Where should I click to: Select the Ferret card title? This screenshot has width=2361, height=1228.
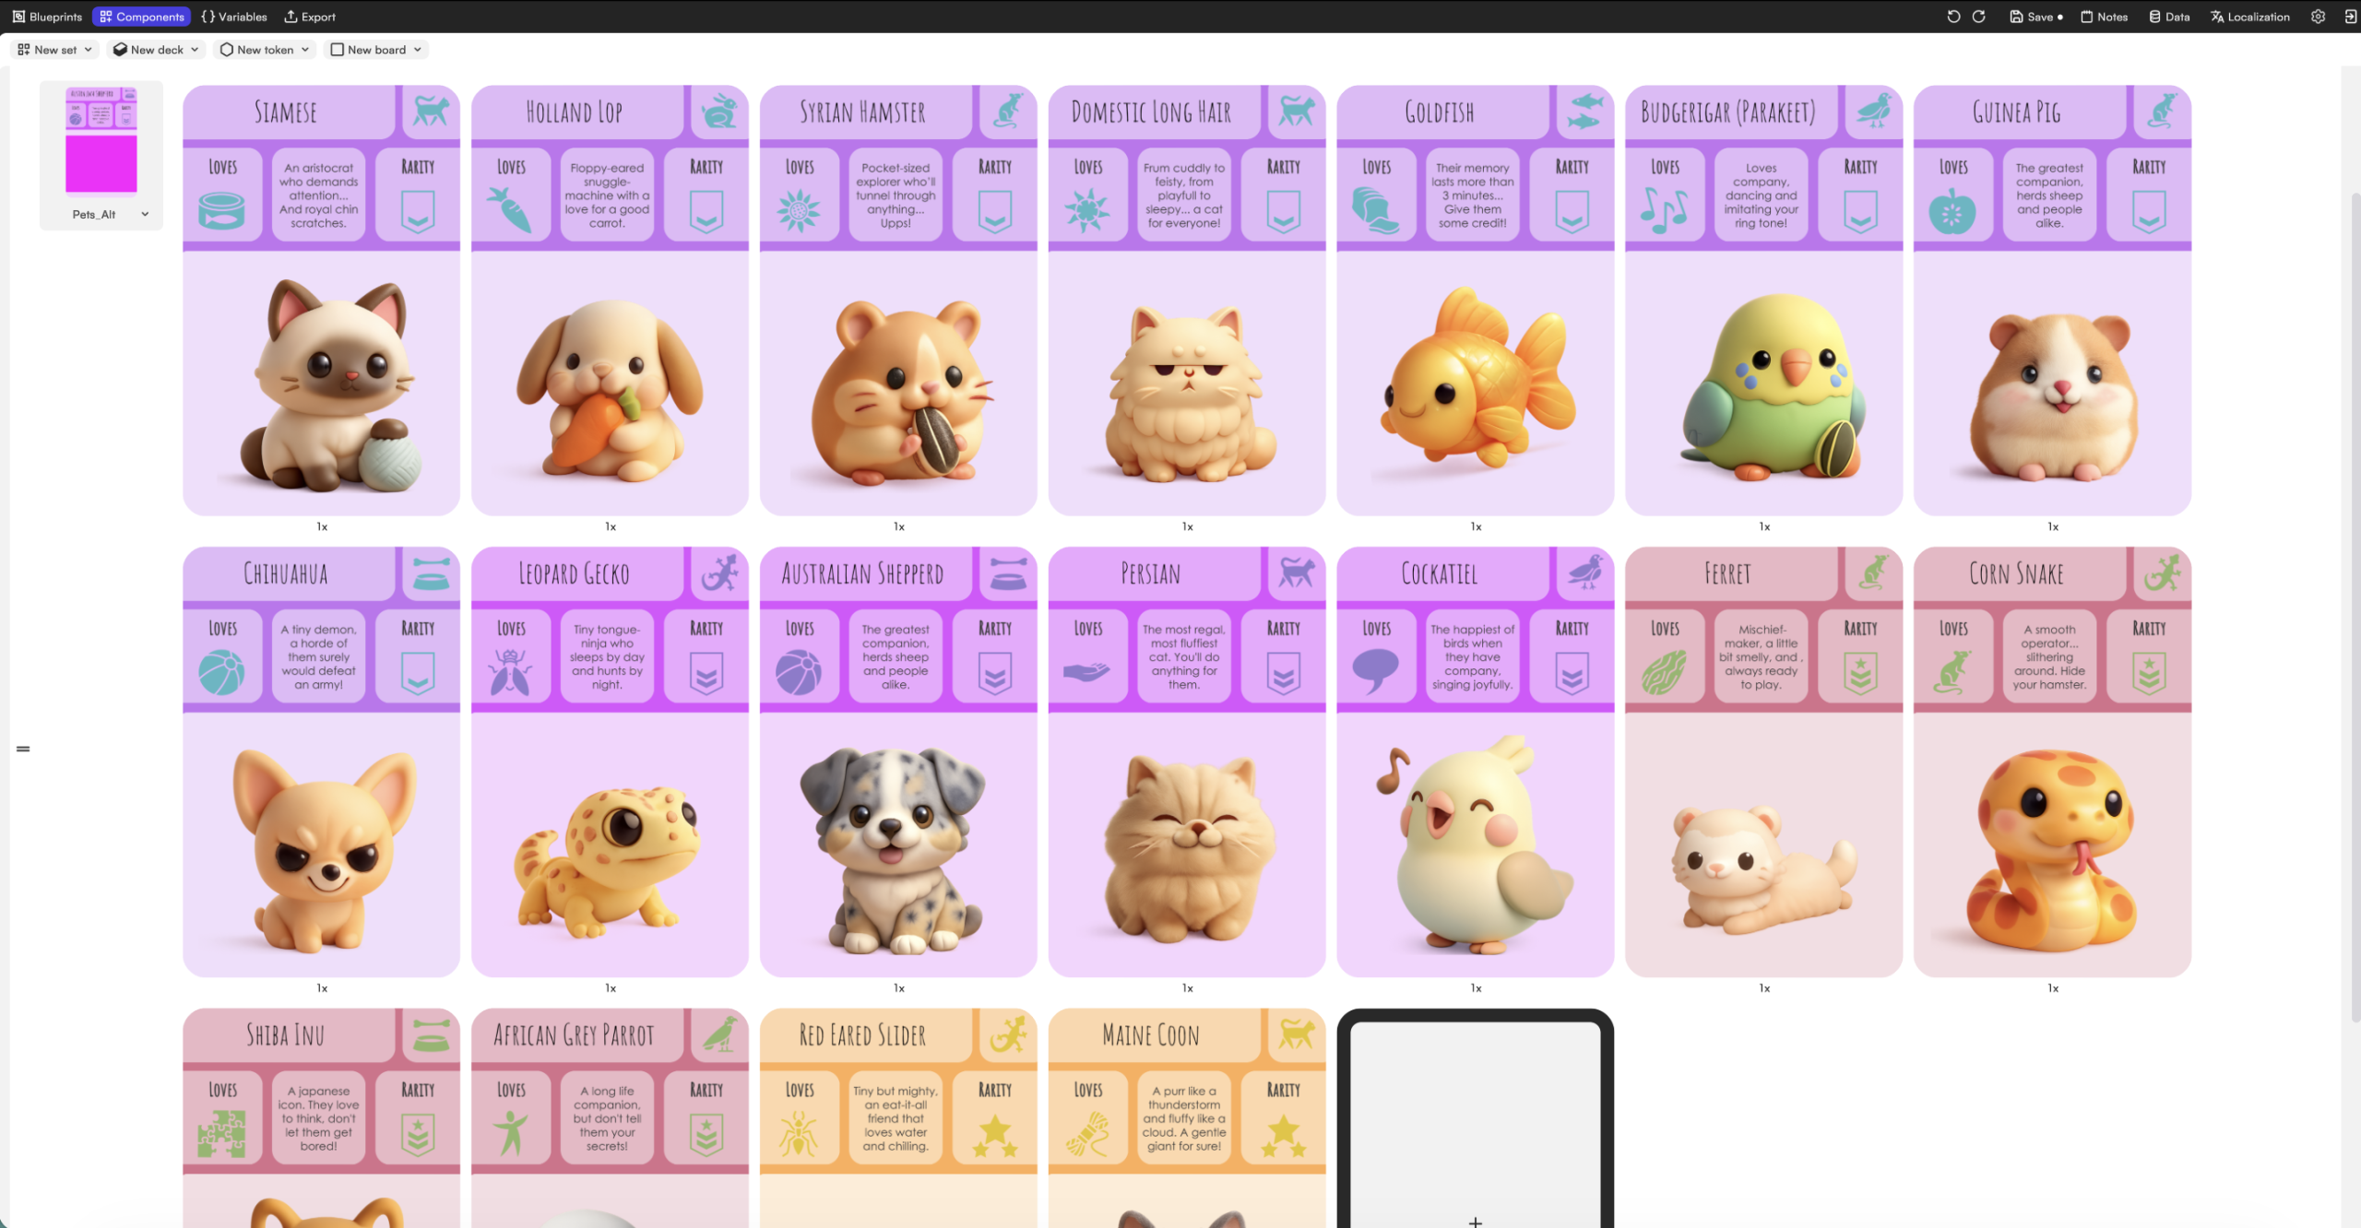click(1727, 573)
